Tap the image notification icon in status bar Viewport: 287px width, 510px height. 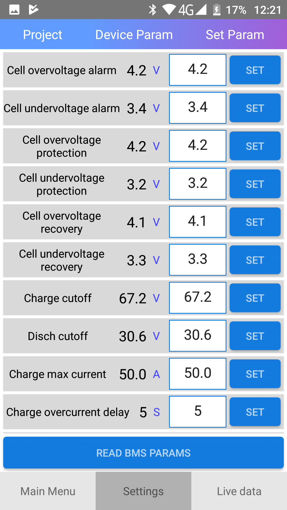pyautogui.click(x=14, y=10)
